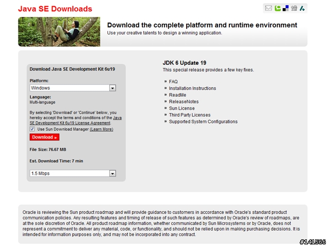Click Download Java SE Development Kit 6u19 title

tap(72, 69)
